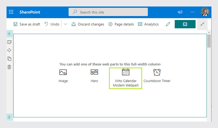Image resolution: width=218 pixels, height=128 pixels.
Task: Click the gear icon beside Page details
Action: click(110, 24)
